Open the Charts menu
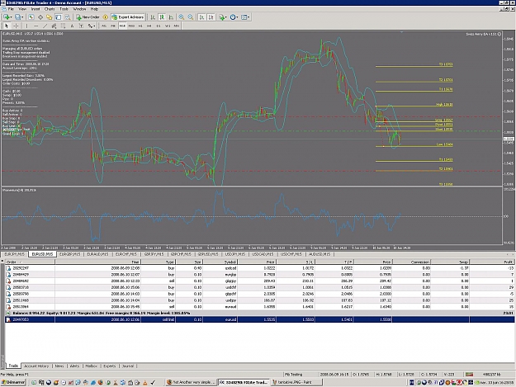516x387 pixels. [50, 9]
